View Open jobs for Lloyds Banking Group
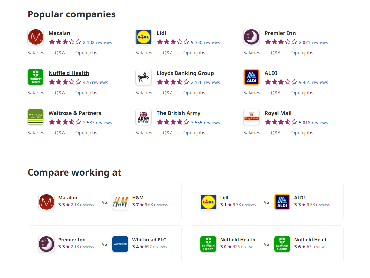 [194, 93]
